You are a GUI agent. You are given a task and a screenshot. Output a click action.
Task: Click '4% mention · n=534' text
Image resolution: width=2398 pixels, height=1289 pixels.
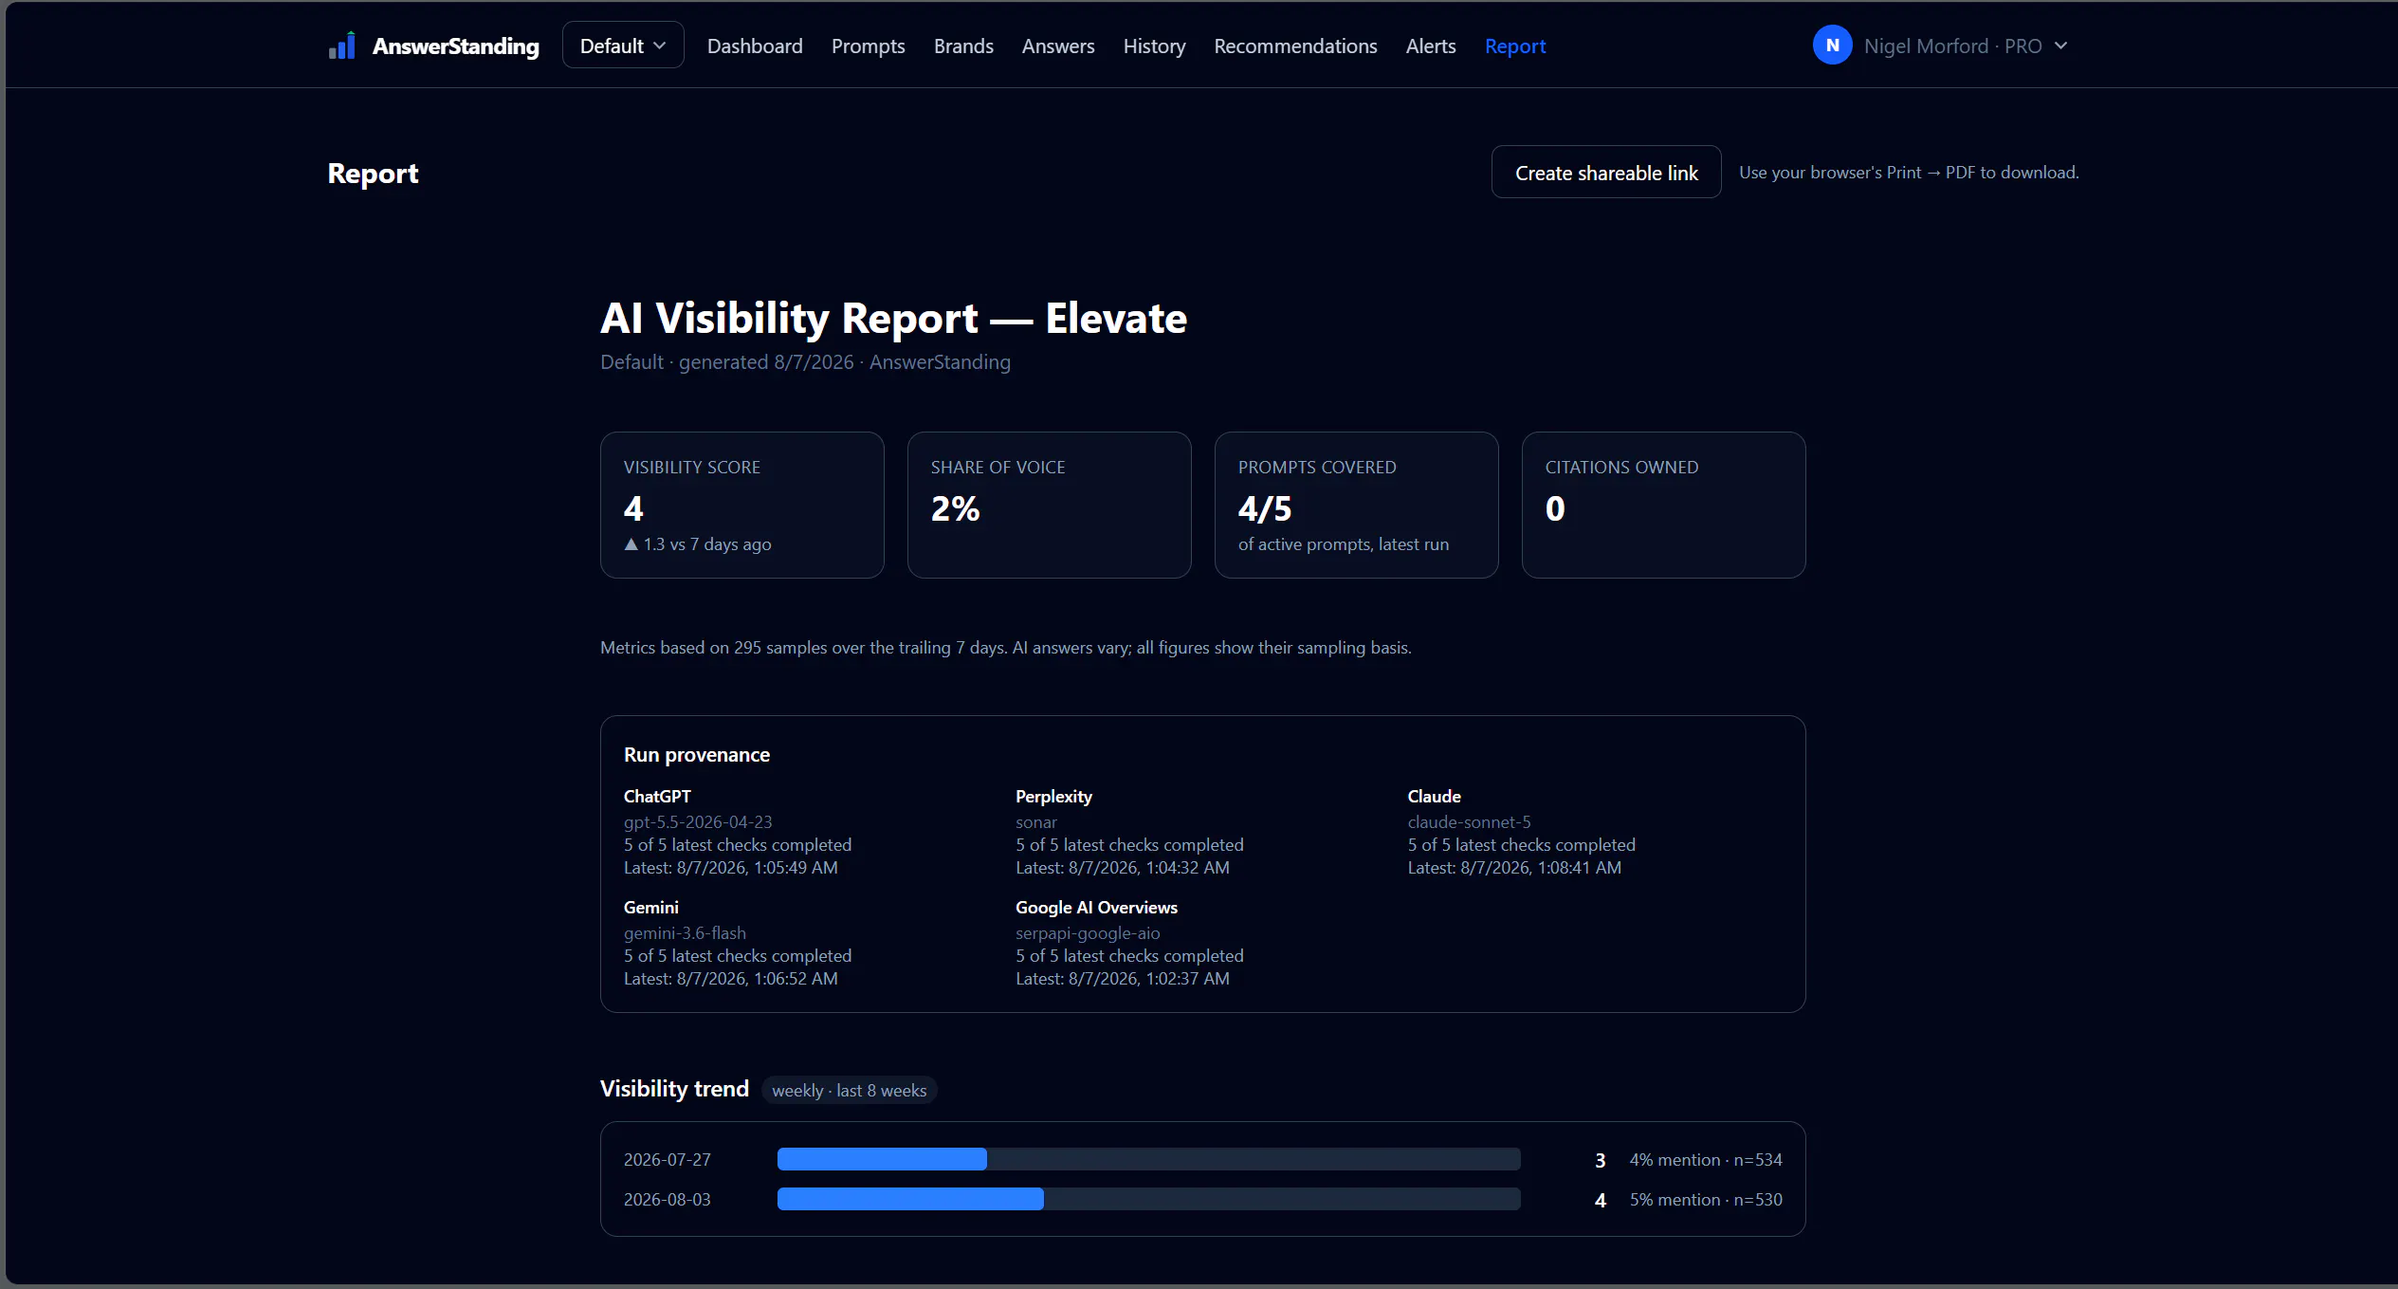[x=1706, y=1160]
